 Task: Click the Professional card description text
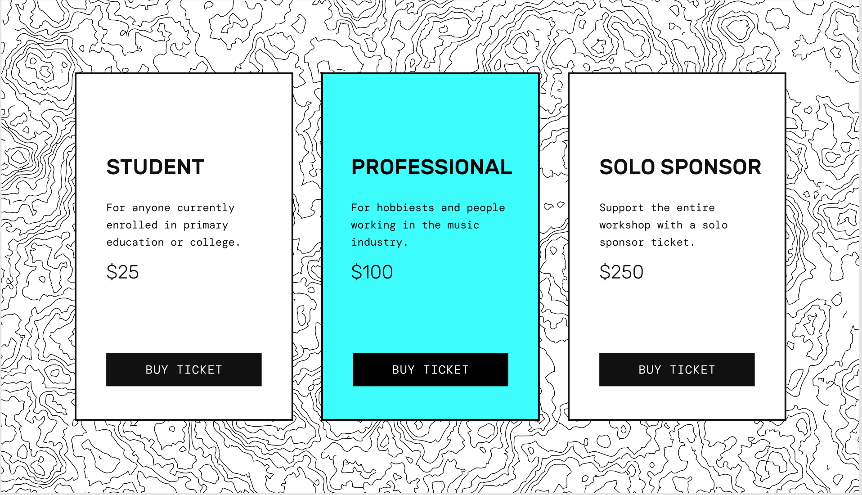point(427,225)
